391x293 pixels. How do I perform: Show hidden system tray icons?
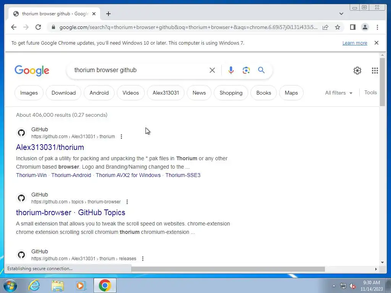coord(334,286)
